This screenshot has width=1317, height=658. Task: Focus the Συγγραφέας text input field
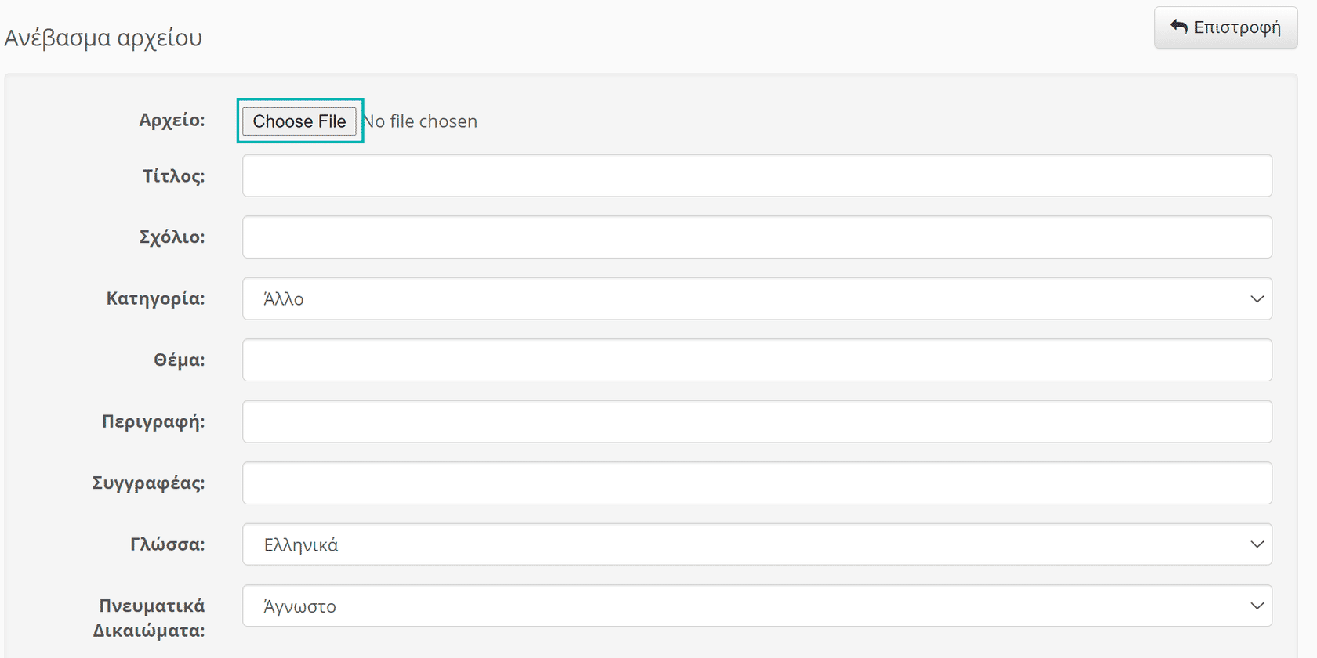756,483
